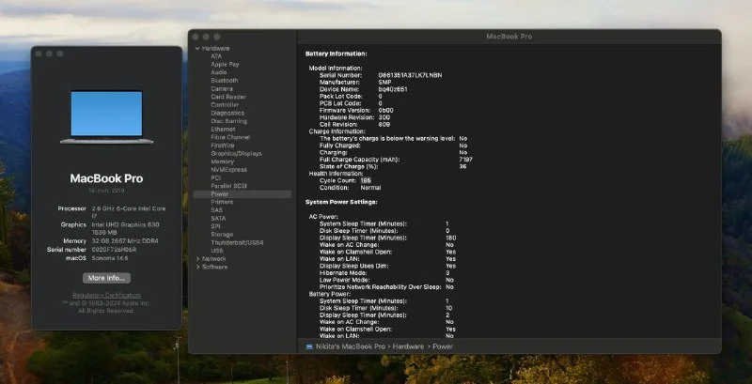Select Bluetooth in the hardware list
The width and height of the screenshot is (752, 384).
pos(224,80)
